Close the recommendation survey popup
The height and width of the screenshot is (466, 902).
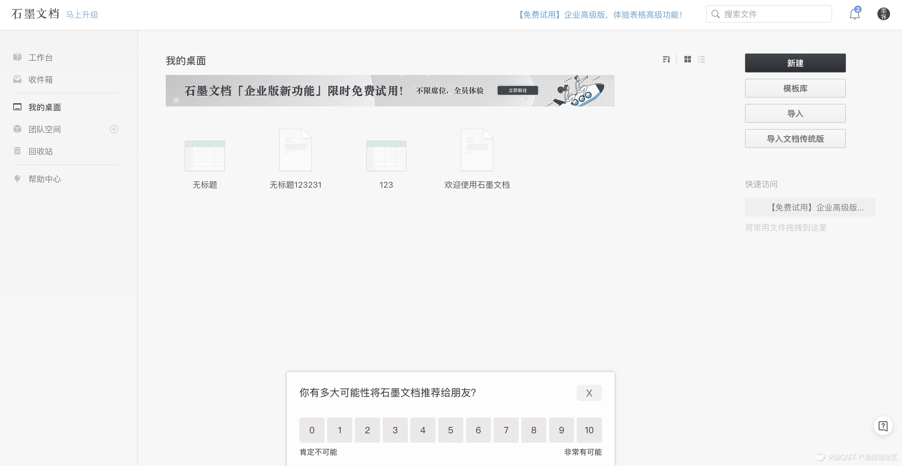(x=589, y=393)
